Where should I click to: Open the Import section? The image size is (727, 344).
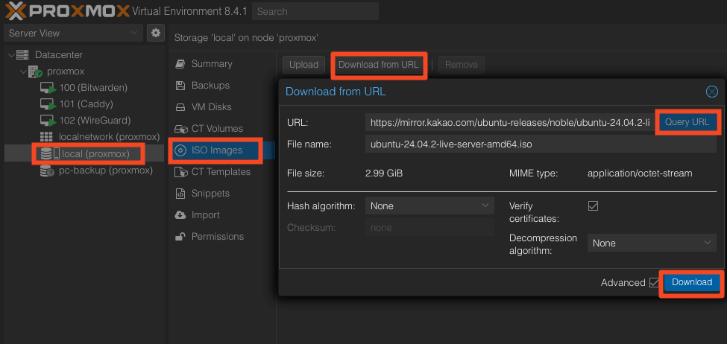coord(205,215)
